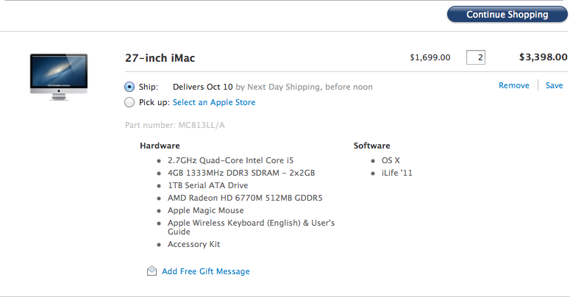This screenshot has width=570, height=297.
Task: Click the Software section heading
Action: 371,146
